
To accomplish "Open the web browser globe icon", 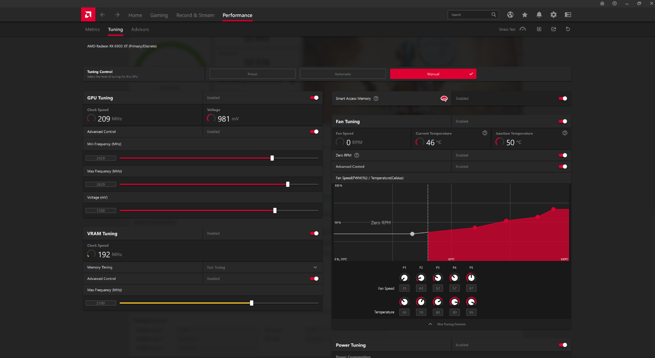I will coord(510,15).
